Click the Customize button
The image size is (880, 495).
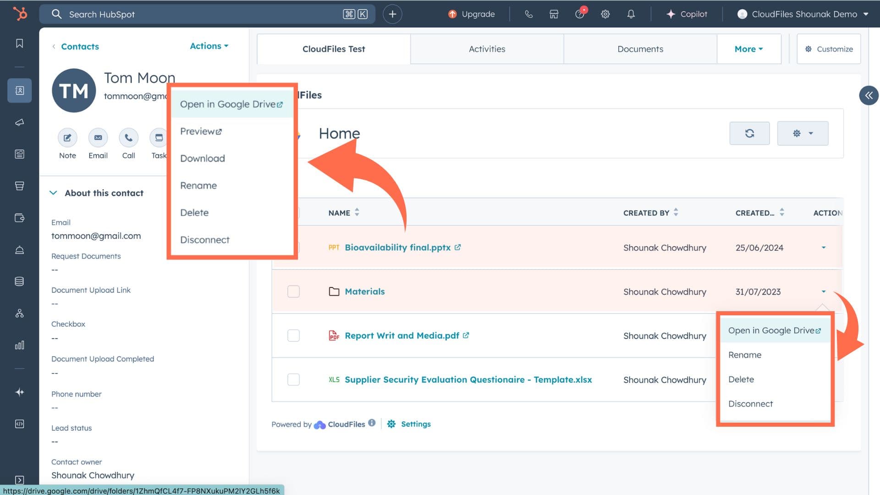pyautogui.click(x=829, y=49)
